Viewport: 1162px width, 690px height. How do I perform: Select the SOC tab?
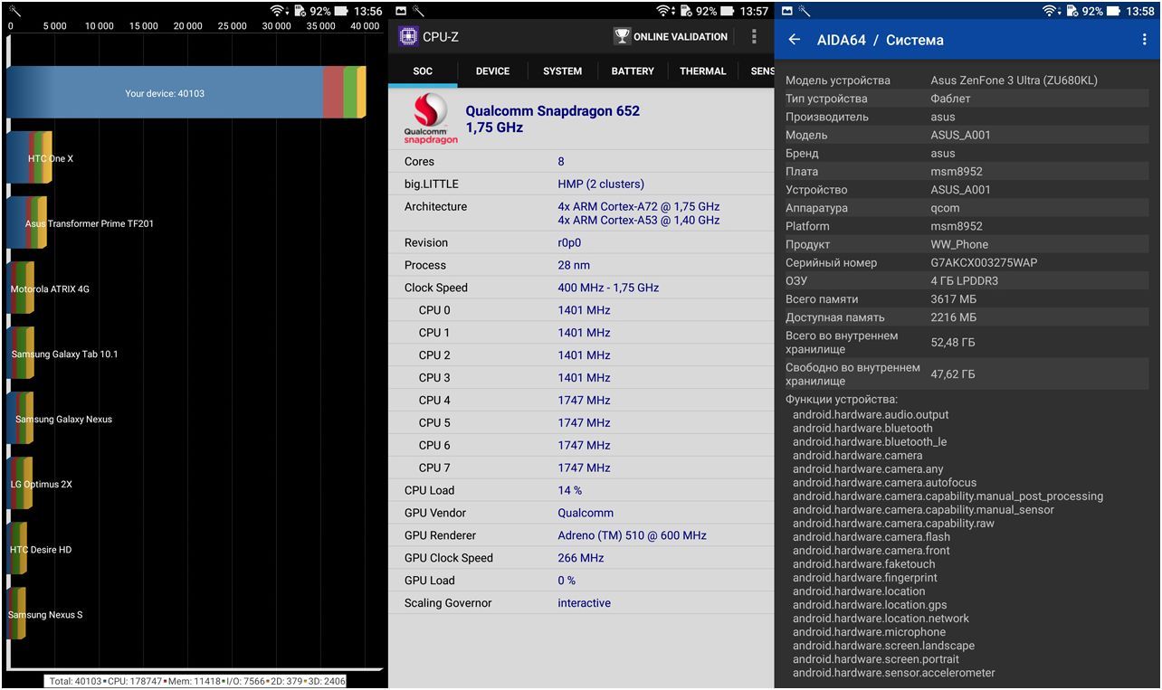423,71
